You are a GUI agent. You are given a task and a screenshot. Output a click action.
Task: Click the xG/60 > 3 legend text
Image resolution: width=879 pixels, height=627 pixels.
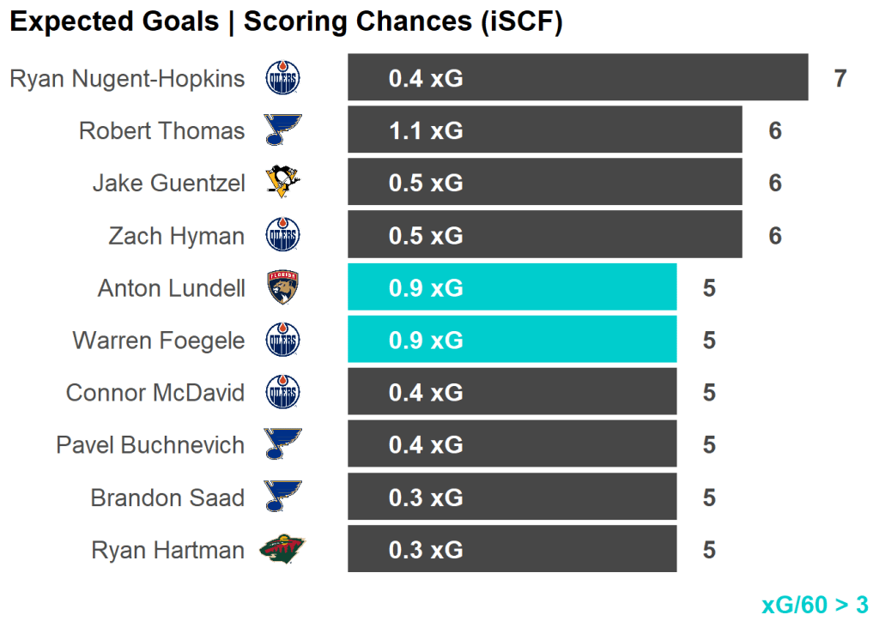click(814, 605)
